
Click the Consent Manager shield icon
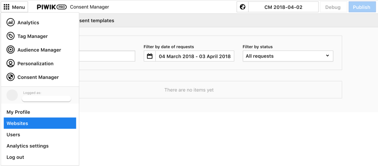(11, 77)
